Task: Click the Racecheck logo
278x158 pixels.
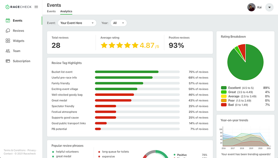Action: point(18,7)
